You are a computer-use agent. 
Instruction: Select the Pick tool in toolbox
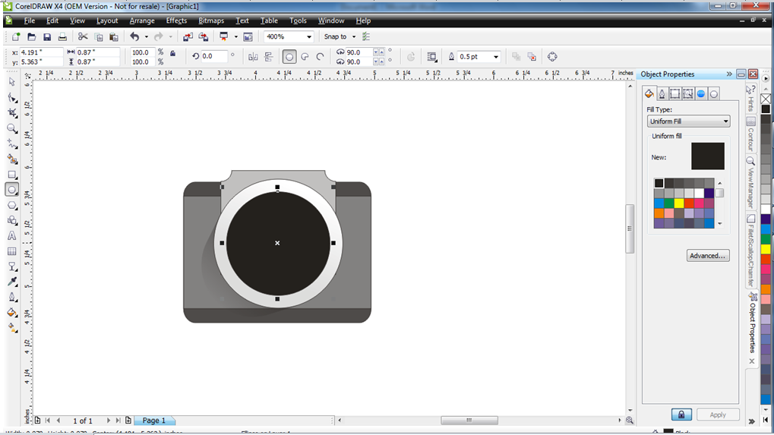click(x=12, y=82)
